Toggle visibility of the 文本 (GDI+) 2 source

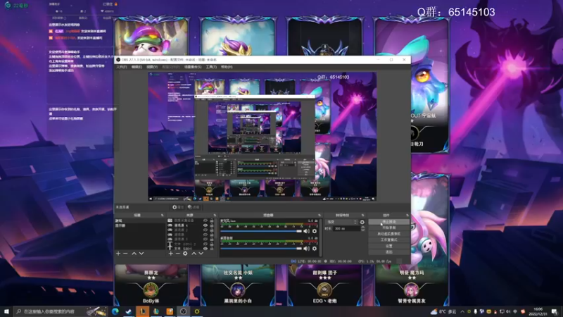tap(205, 244)
